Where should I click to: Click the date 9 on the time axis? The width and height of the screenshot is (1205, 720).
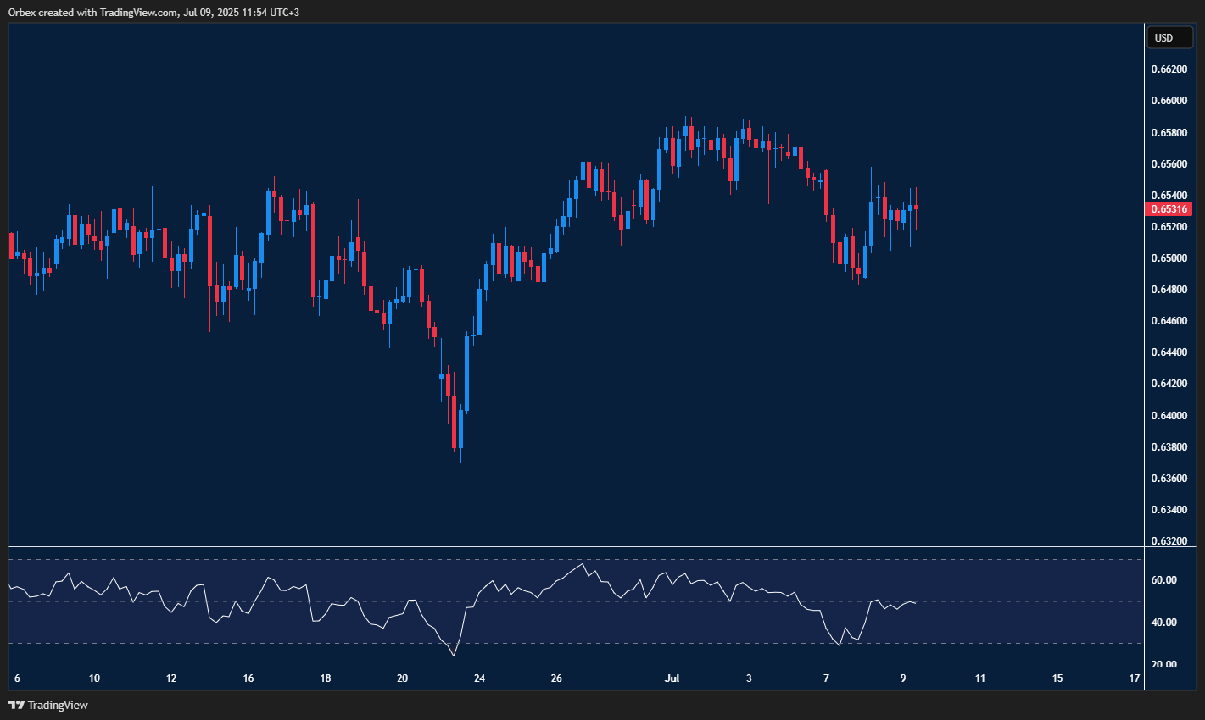(903, 678)
